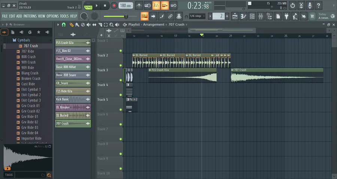Toggle the playlist snap magnet icon
Image resolution: width=337 pixels, height=179 pixels.
click(x=64, y=25)
